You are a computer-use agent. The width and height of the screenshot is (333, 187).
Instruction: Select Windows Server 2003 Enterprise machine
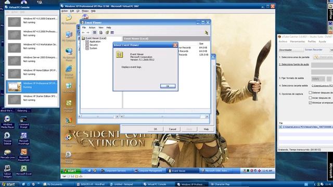[32, 61]
